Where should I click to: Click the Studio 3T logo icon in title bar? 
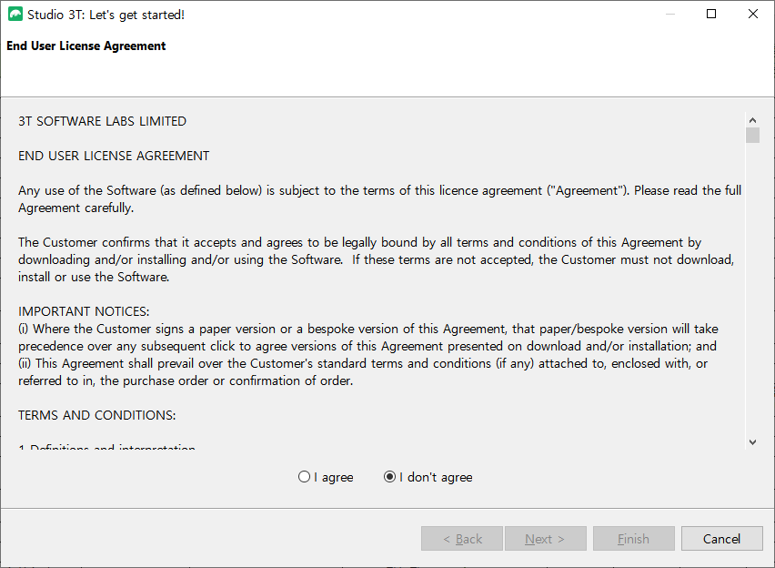pyautogui.click(x=15, y=15)
